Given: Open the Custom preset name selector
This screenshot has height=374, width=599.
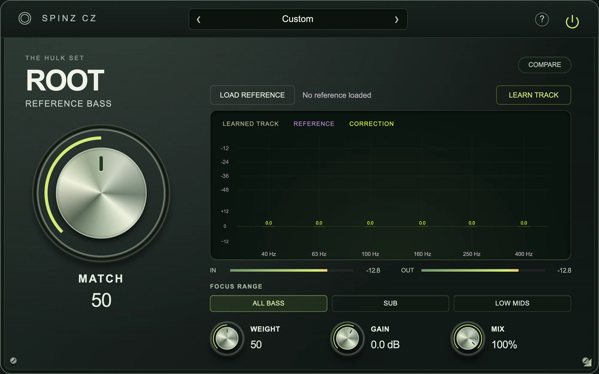Looking at the screenshot, I should point(298,19).
